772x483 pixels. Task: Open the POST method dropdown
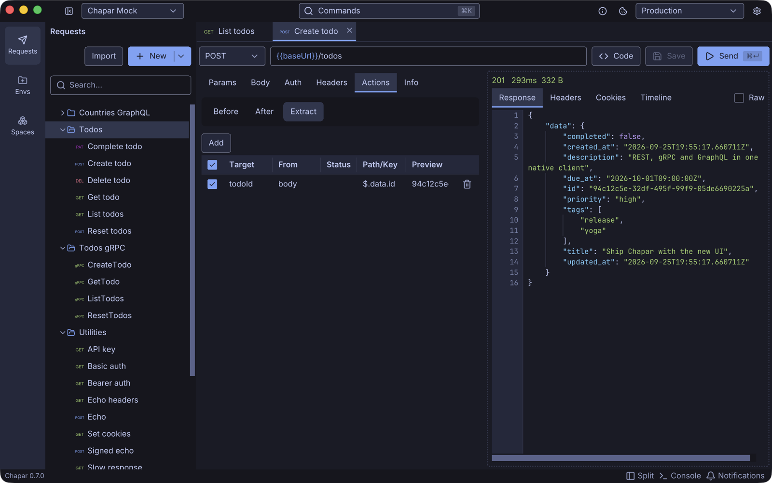click(x=232, y=56)
